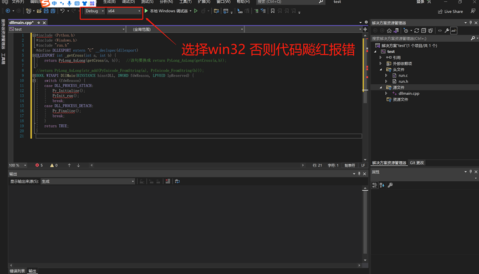Sort Properties alphabetically
The width and height of the screenshot is (479, 274).
[x=382, y=185]
